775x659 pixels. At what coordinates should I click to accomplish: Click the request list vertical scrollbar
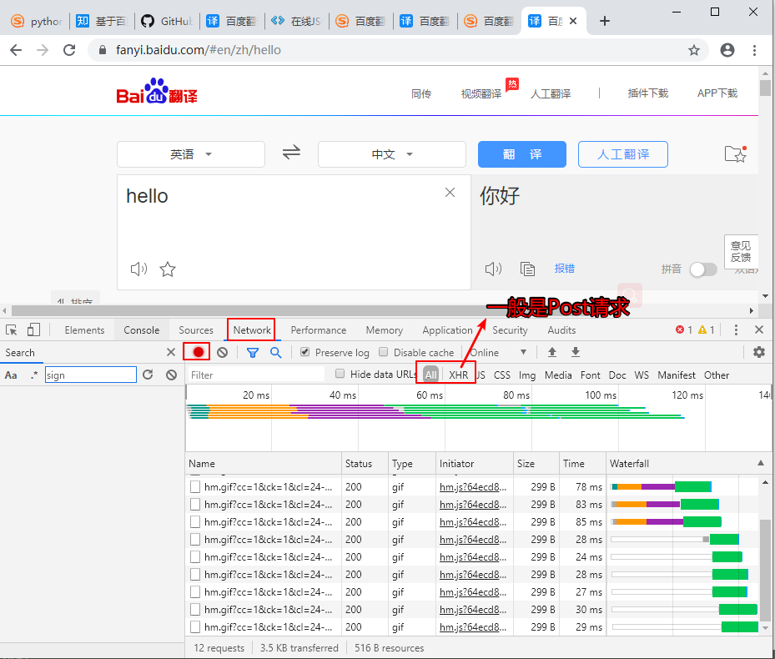pyautogui.click(x=765, y=569)
